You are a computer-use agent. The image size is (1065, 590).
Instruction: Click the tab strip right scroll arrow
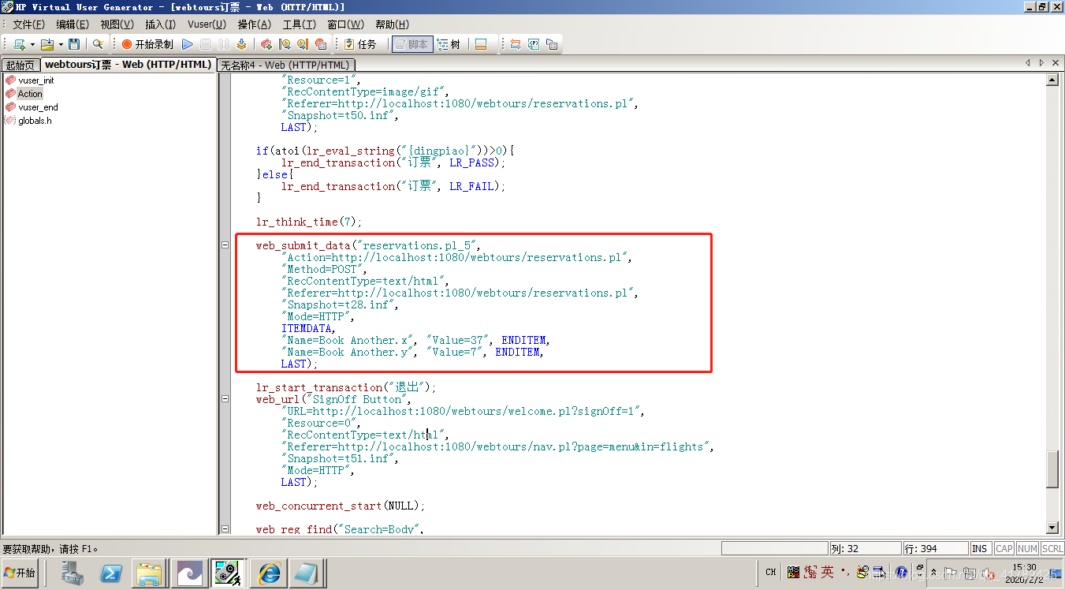tap(1041, 62)
